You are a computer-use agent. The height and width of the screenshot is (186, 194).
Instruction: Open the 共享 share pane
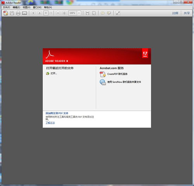pos(187,13)
